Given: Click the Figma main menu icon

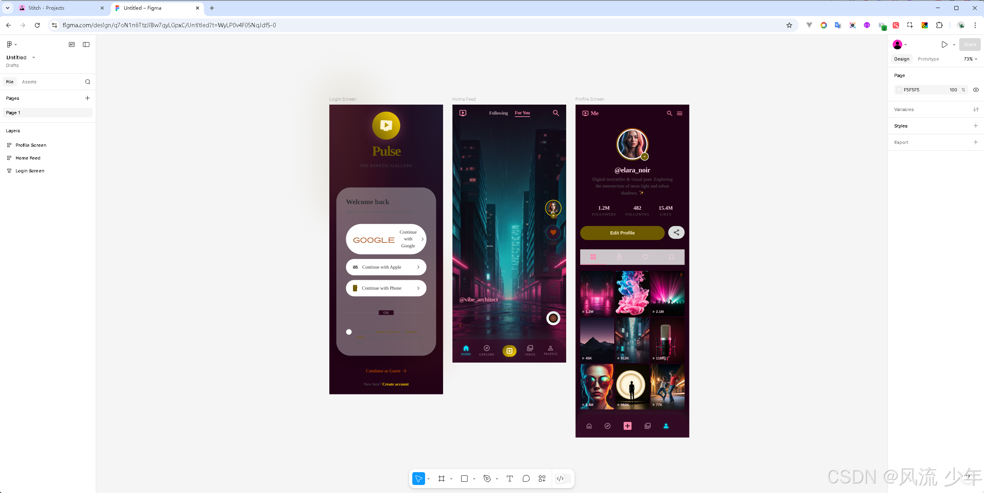Looking at the screenshot, I should click(x=10, y=44).
